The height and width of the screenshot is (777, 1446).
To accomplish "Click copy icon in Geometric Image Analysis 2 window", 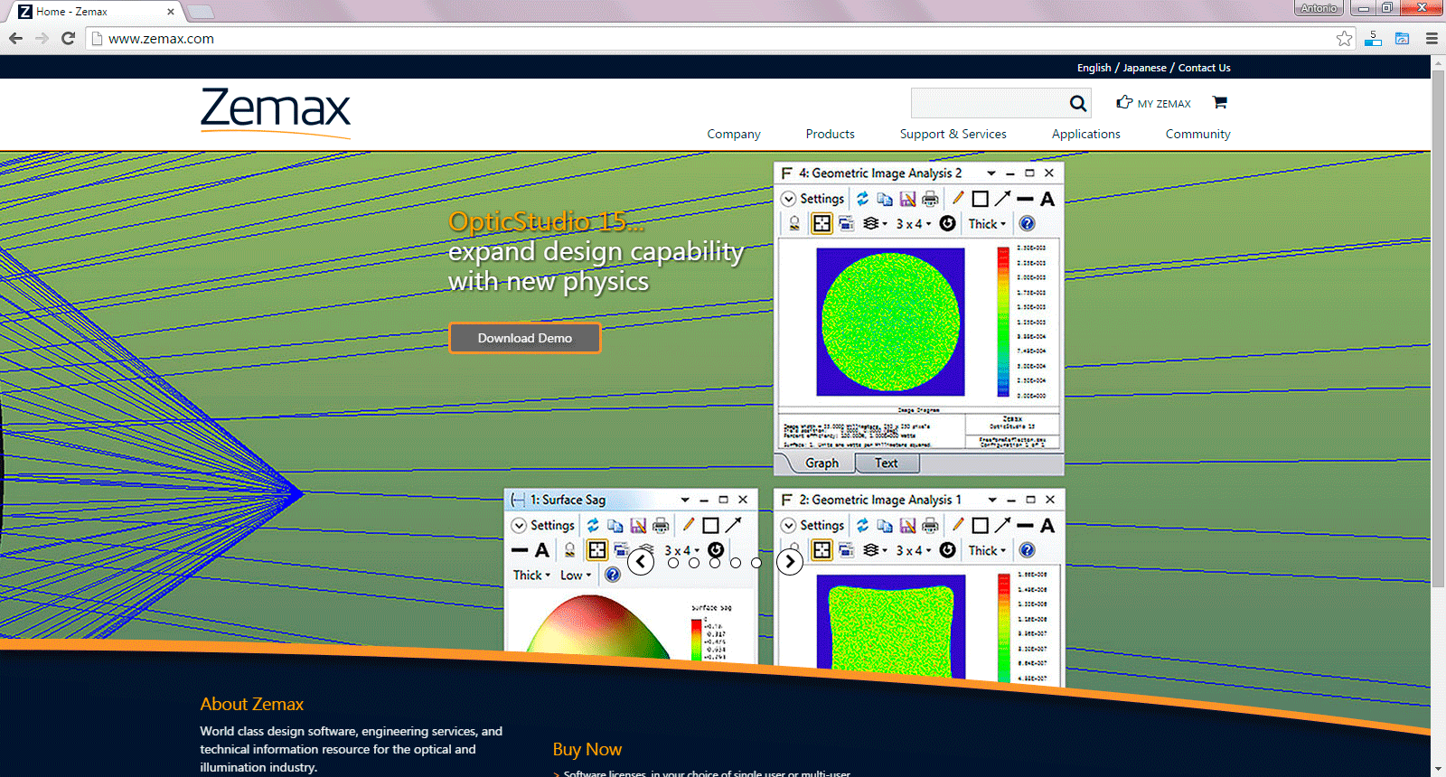I will coord(885,199).
